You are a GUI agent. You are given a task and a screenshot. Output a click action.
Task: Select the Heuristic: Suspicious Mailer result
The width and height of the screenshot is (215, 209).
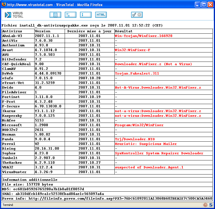pos(146,144)
